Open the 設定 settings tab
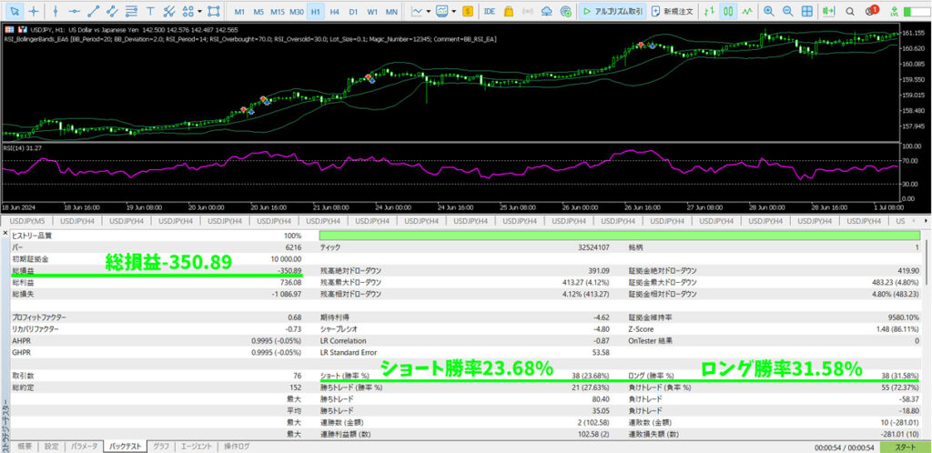This screenshot has height=453, width=932. [x=52, y=446]
